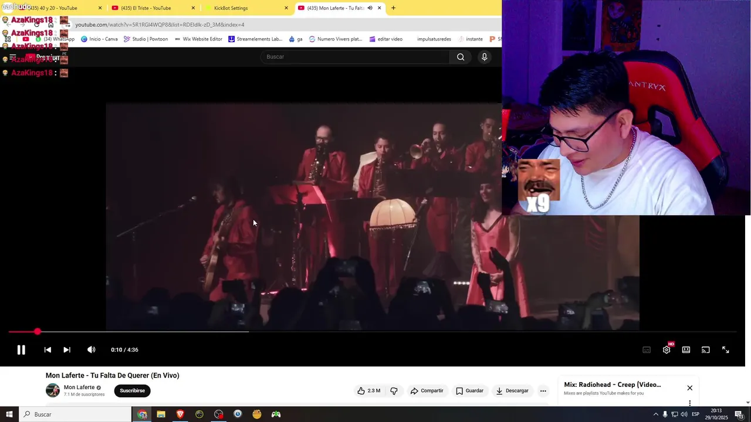Open the Streamelements Lab bookmark
The image size is (751, 422).
pyautogui.click(x=255, y=39)
